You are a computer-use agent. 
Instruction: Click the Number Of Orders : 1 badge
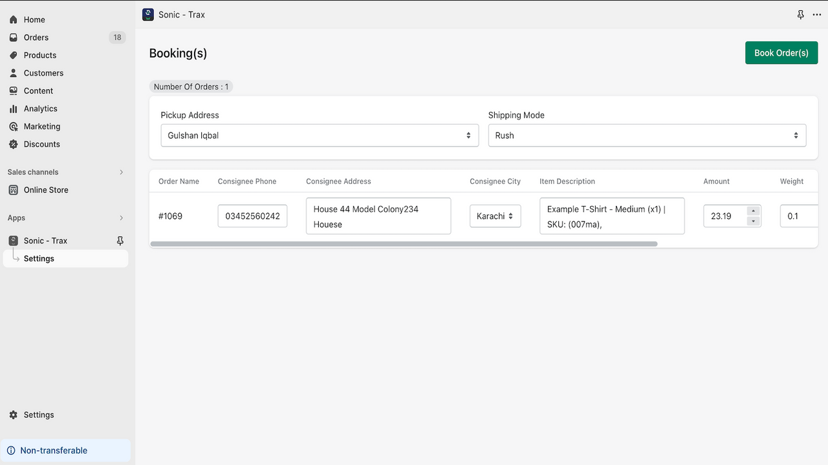click(x=191, y=87)
